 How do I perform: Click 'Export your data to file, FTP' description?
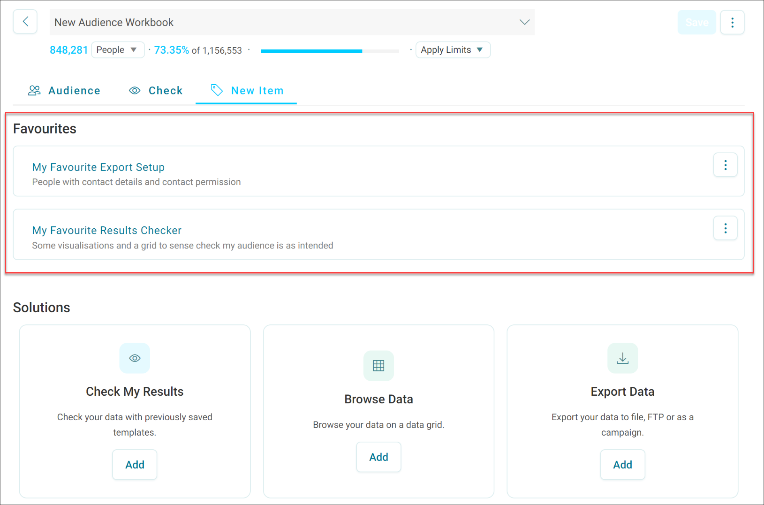[623, 425]
